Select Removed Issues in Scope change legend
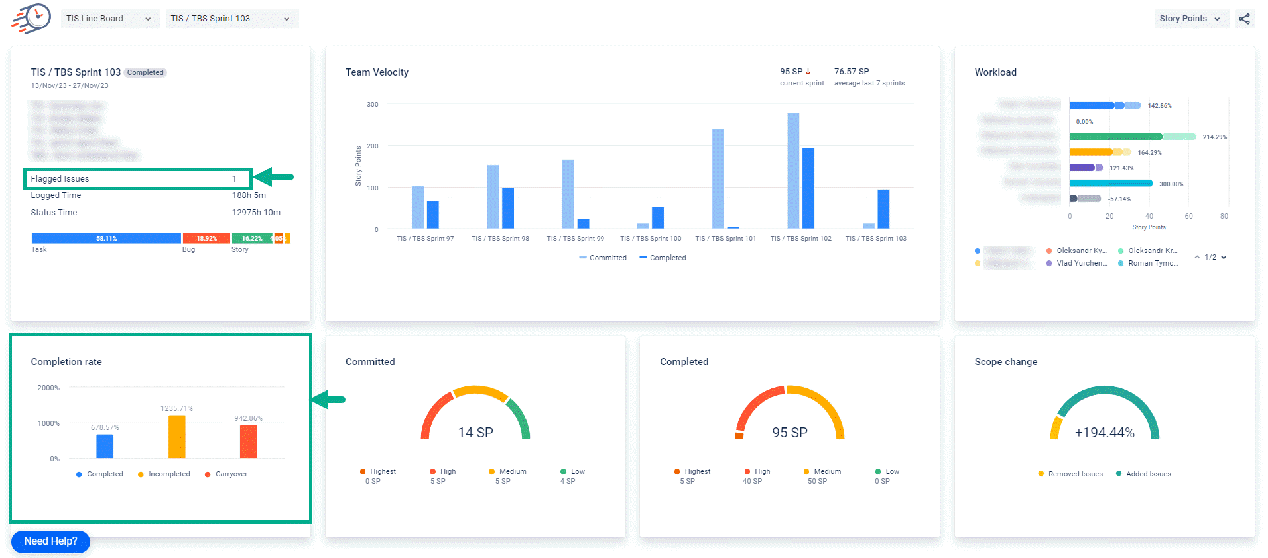The width and height of the screenshot is (1268, 558). 1070,474
